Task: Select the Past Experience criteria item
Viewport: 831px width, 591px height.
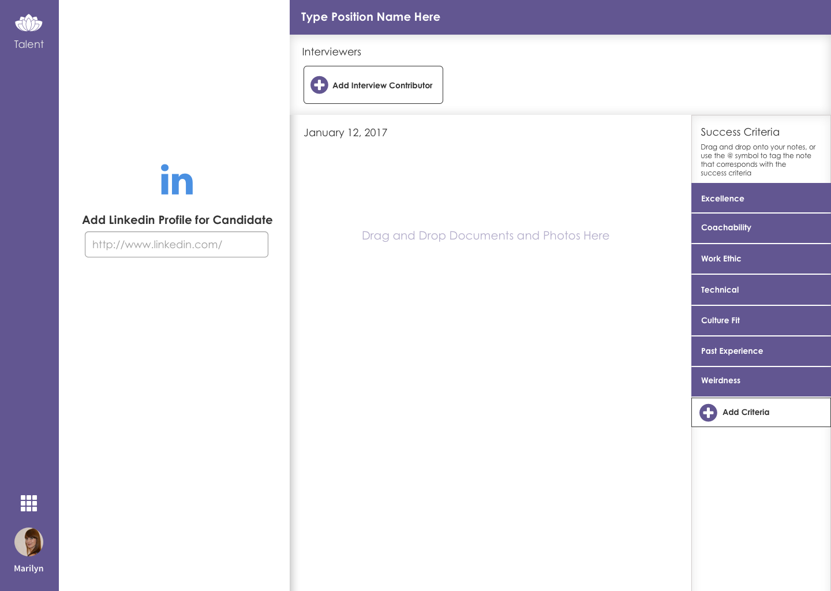Action: point(761,351)
